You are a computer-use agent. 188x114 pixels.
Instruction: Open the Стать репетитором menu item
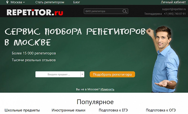click(x=50, y=2)
